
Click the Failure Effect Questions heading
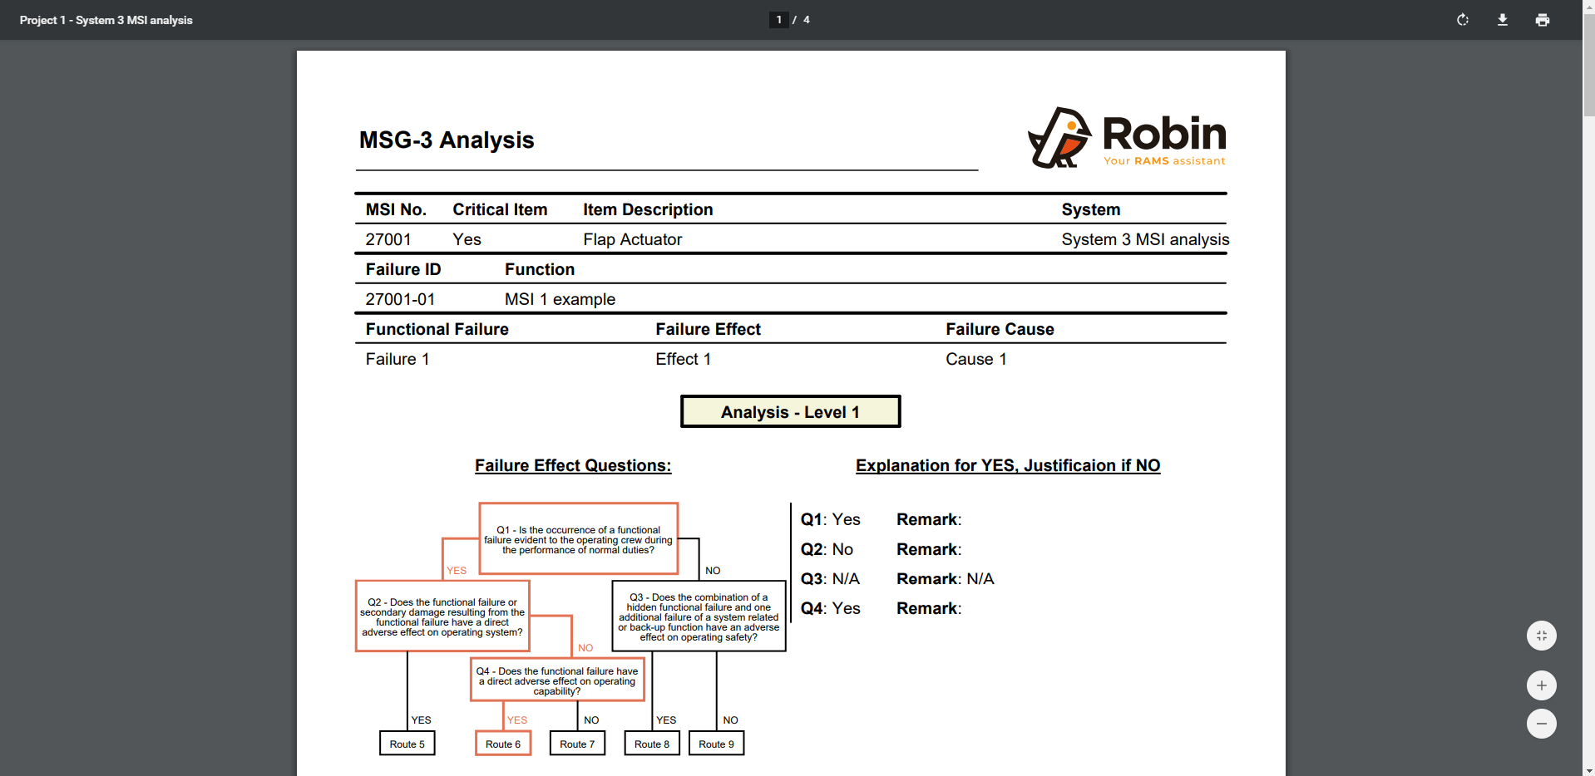coord(573,466)
